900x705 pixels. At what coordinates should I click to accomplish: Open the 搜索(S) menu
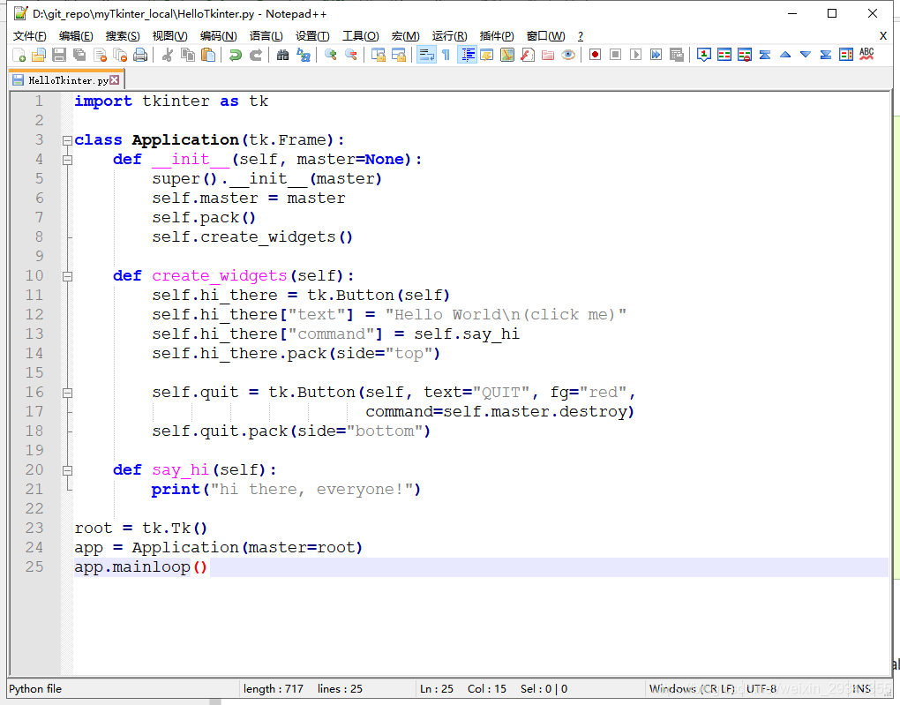(123, 36)
